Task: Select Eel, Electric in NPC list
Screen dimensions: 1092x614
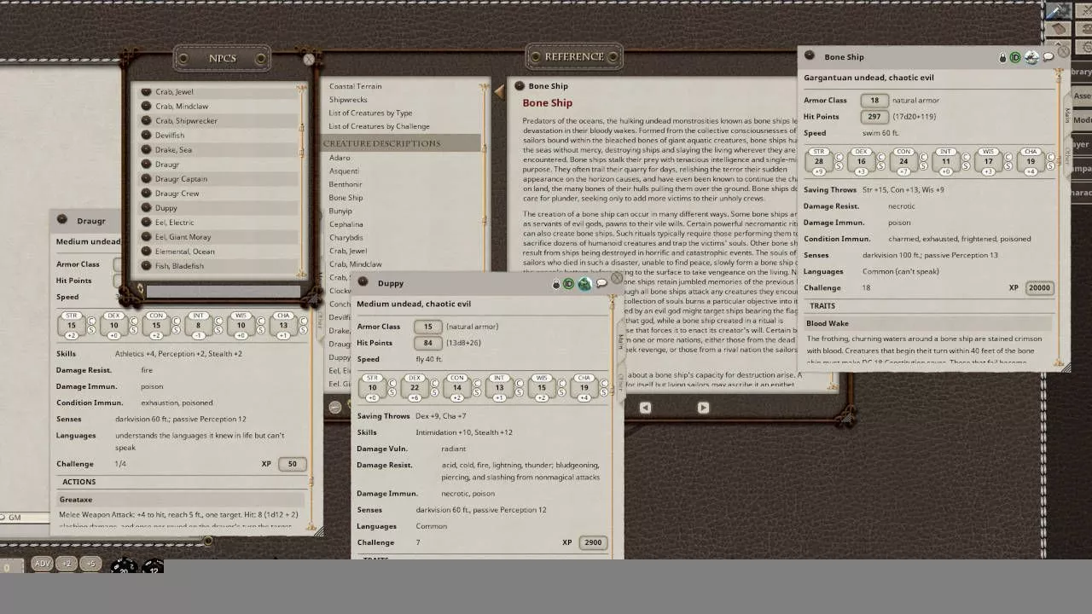Action: pos(219,222)
